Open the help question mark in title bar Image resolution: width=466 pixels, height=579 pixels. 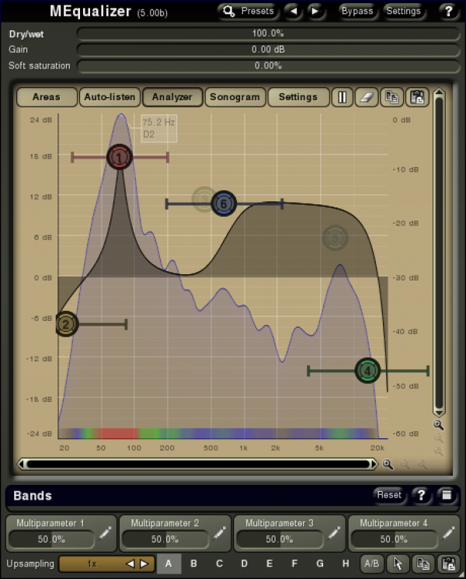pyautogui.click(x=448, y=12)
